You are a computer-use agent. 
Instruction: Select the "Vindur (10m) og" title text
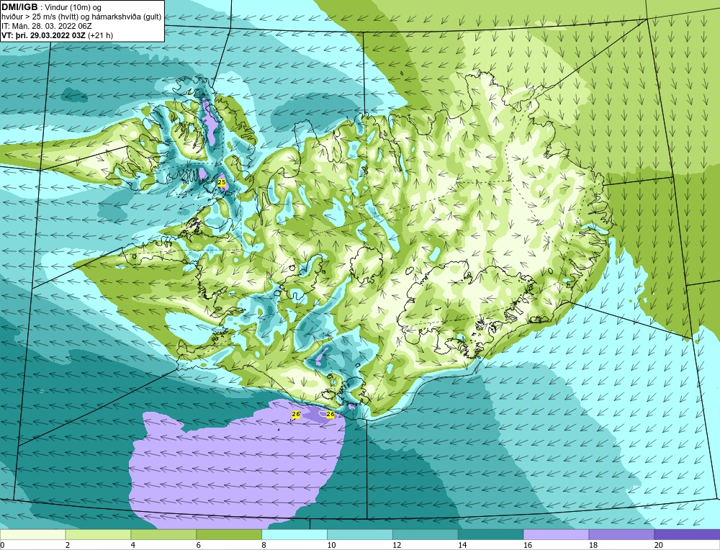coord(73,8)
